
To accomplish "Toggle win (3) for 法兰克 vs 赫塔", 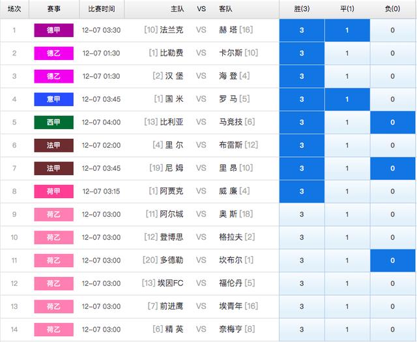I will [302, 31].
